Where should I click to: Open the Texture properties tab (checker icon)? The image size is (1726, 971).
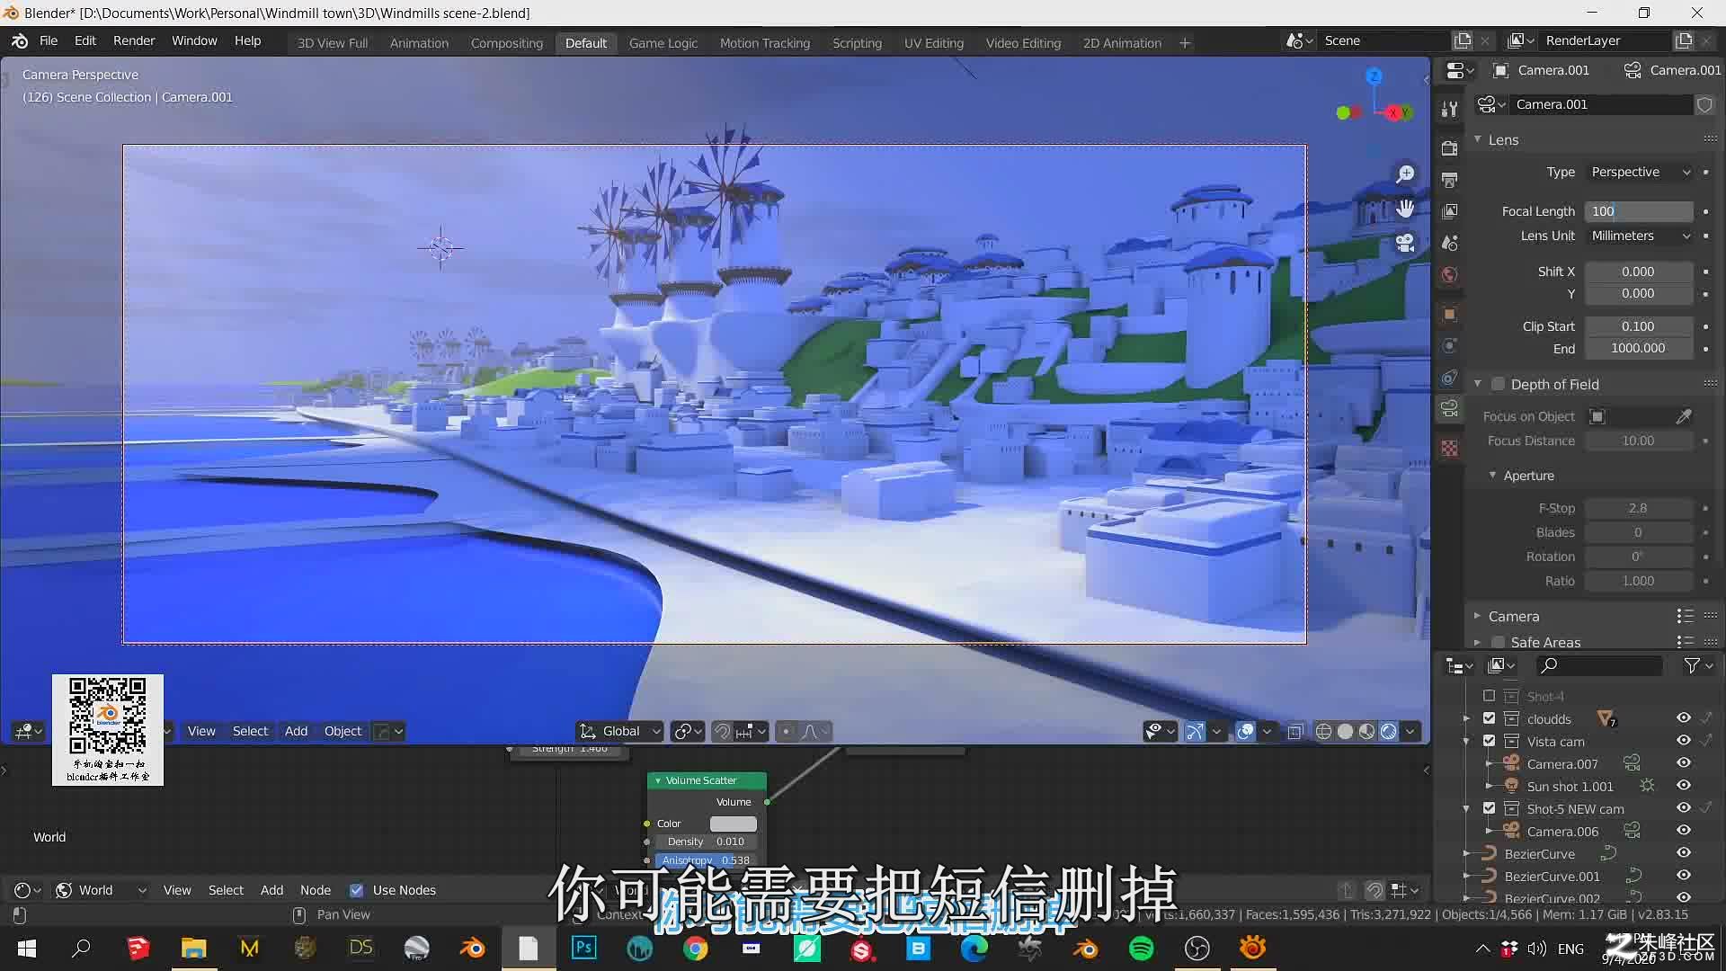pos(1449,448)
